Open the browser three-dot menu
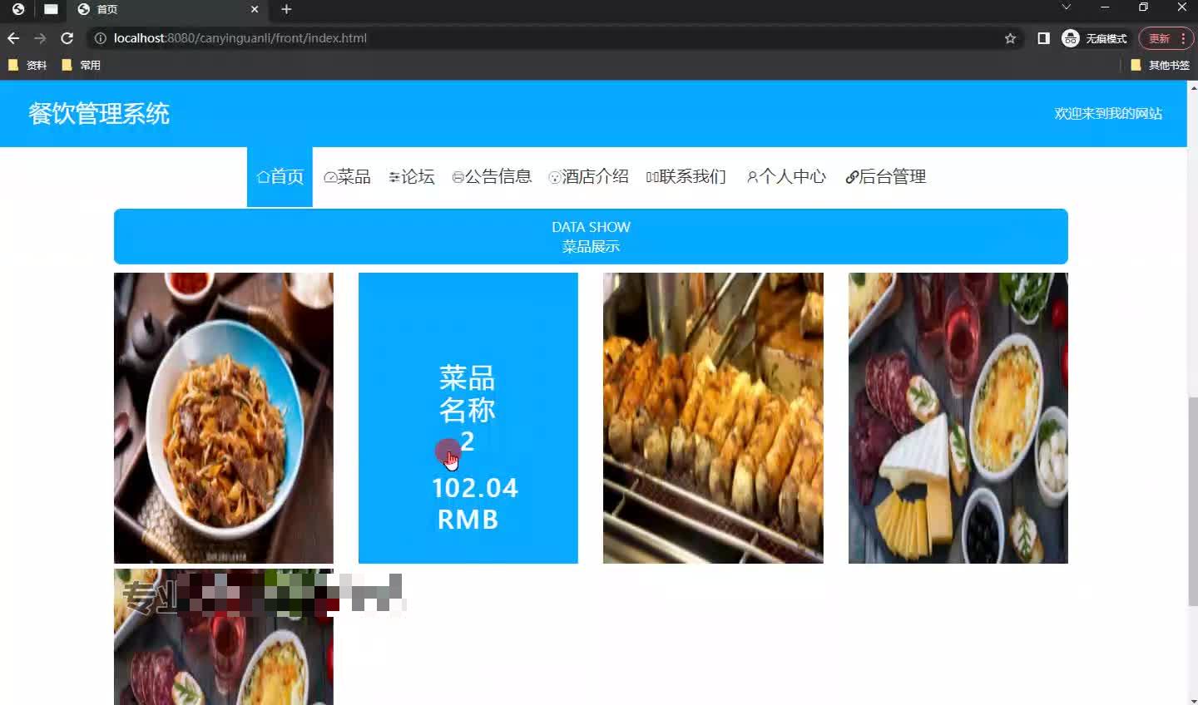This screenshot has height=705, width=1198. (1183, 38)
